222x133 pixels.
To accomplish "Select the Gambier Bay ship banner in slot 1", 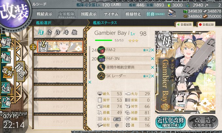I will coord(60,47).
